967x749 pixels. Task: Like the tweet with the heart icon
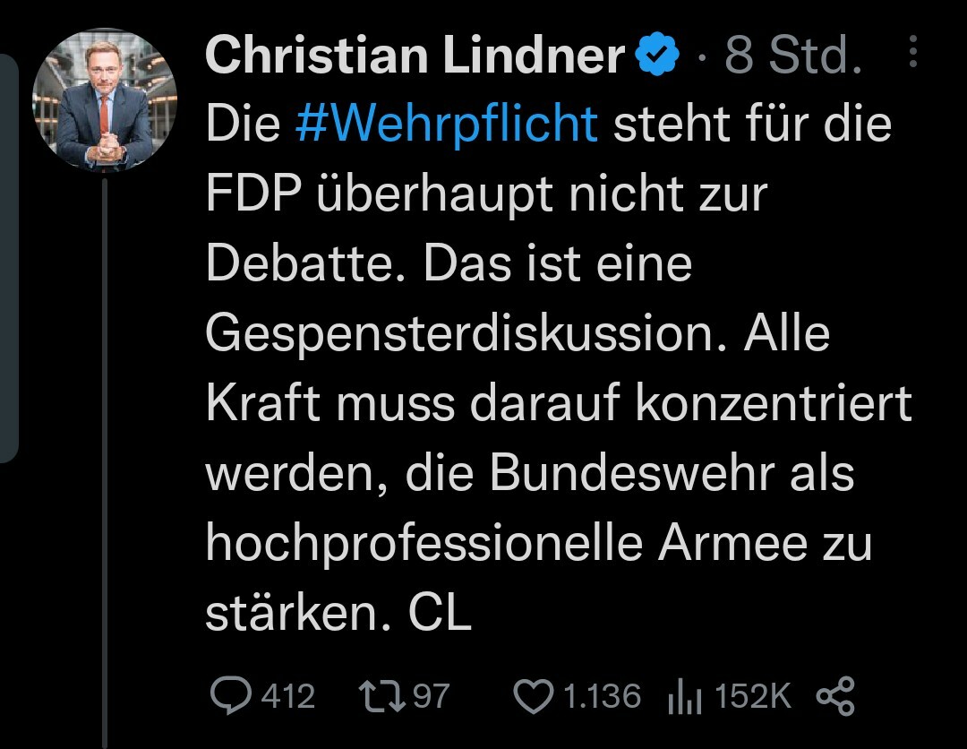point(533,696)
